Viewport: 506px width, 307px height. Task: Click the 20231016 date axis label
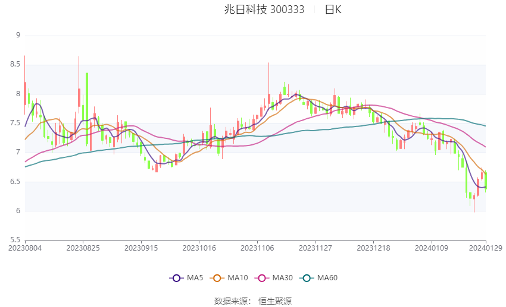pyautogui.click(x=199, y=248)
